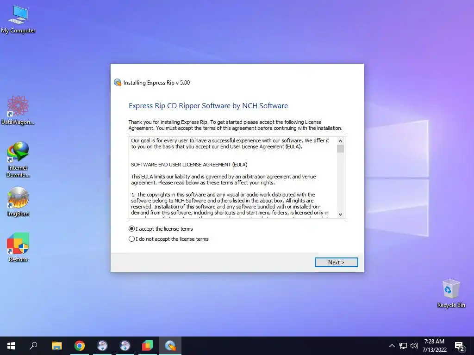Select Internet Download Manager desktop shortcut
The image size is (474, 355).
pos(18,159)
